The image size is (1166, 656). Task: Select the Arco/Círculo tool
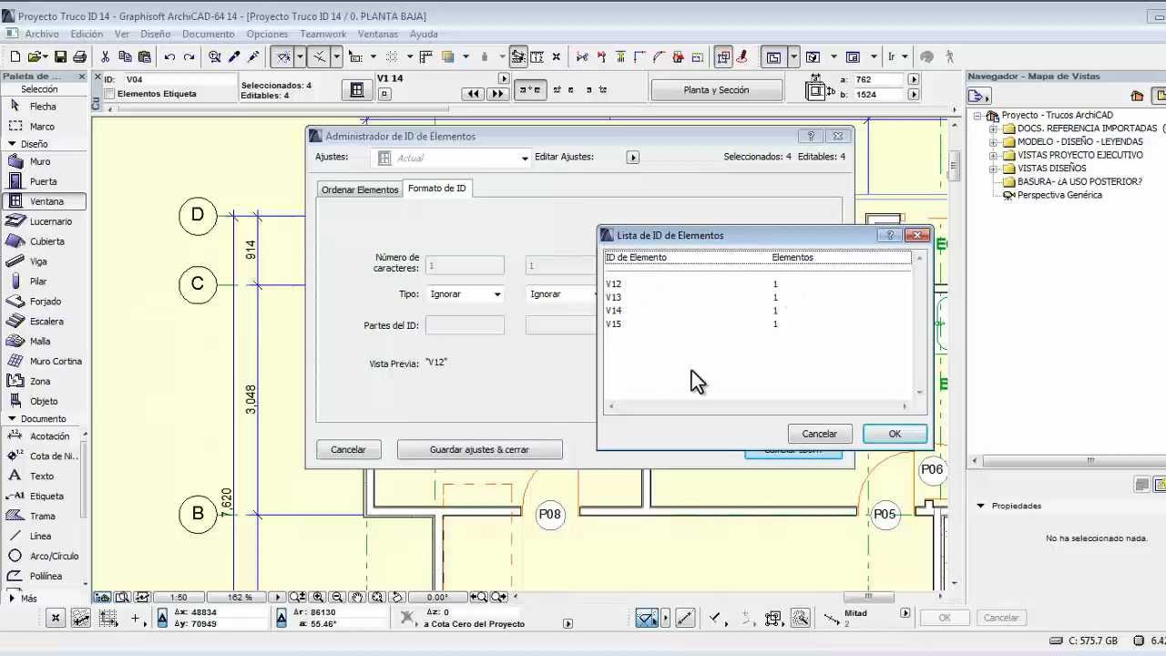pyautogui.click(x=42, y=557)
